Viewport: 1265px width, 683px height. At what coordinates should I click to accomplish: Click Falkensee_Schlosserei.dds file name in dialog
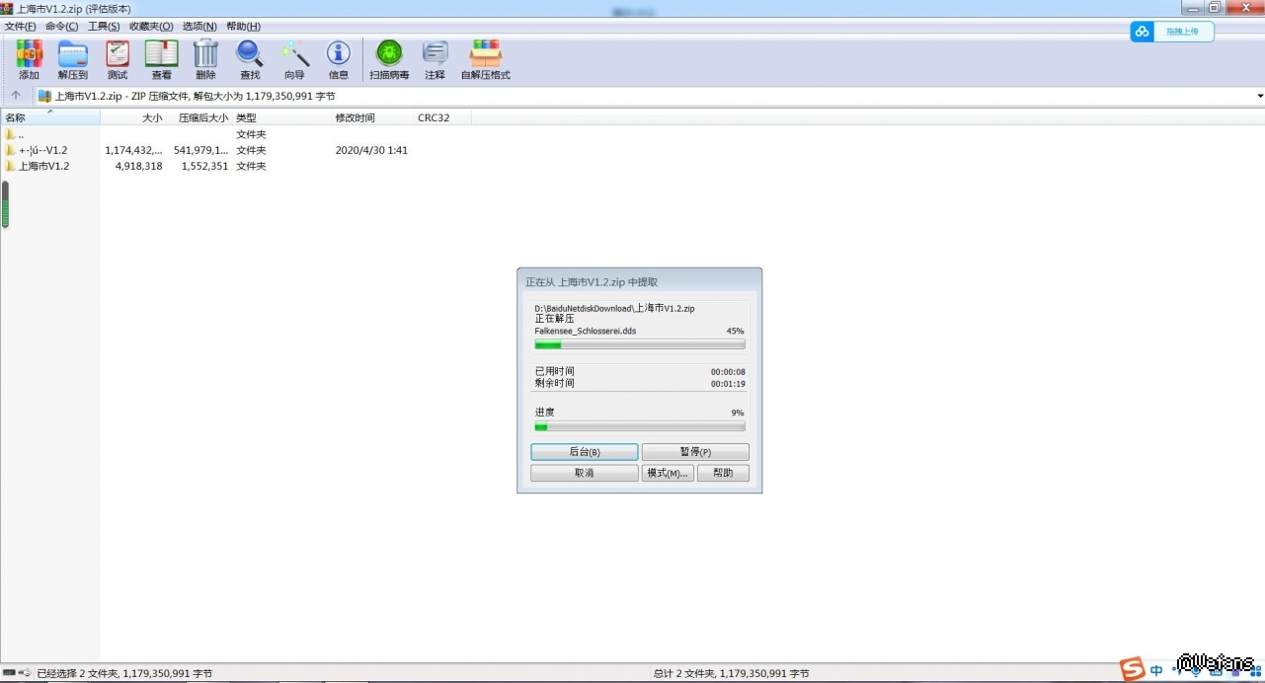tap(586, 331)
